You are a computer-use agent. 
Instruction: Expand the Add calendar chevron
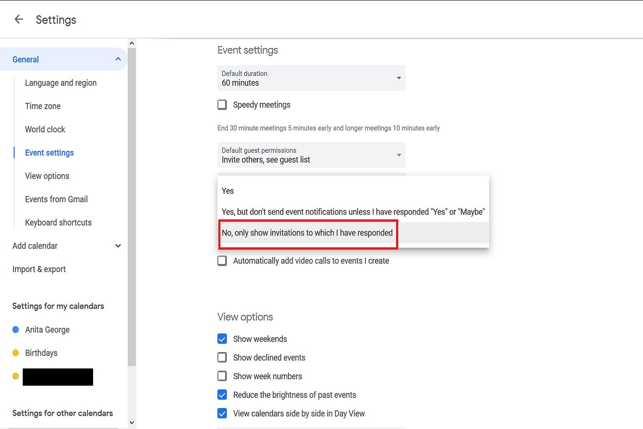click(x=118, y=246)
